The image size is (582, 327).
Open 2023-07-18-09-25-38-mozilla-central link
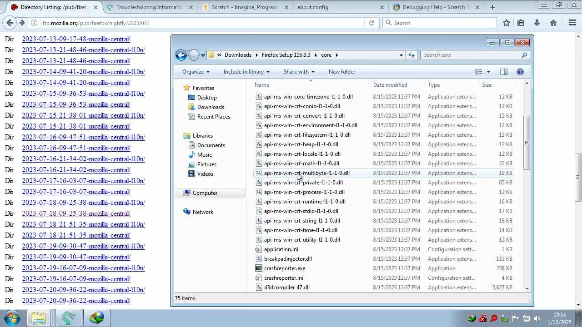tap(76, 213)
